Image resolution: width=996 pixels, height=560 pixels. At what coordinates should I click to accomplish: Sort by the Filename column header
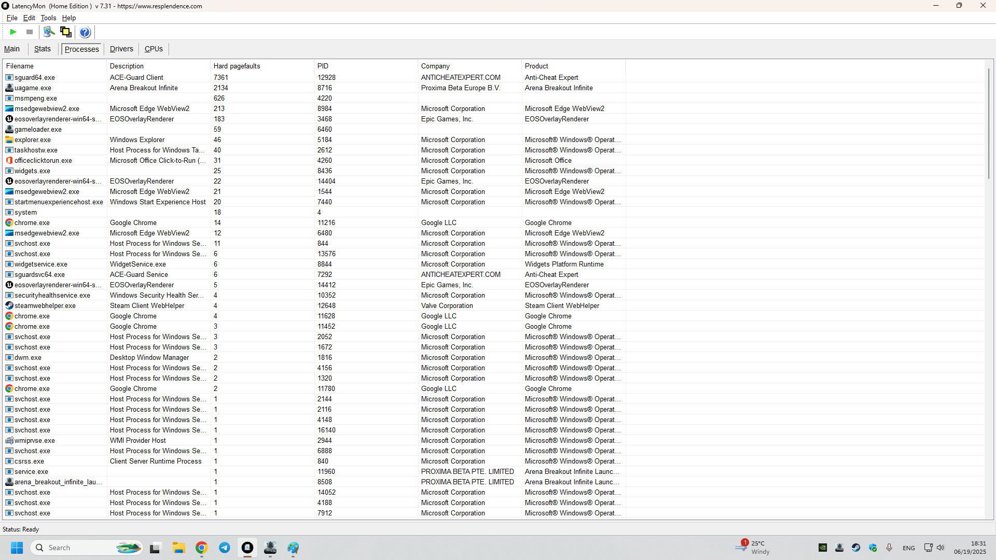(54, 66)
